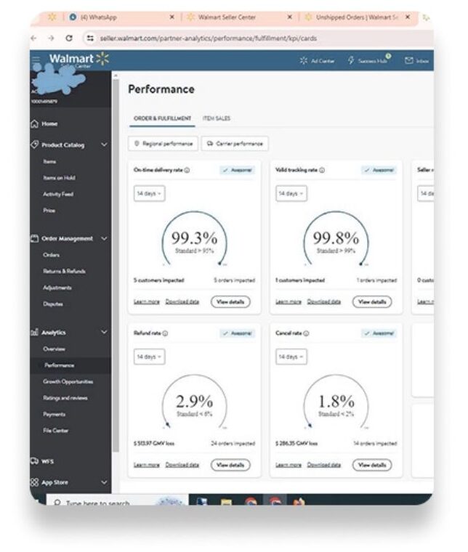Switch to Item Sales tab

pos(217,118)
